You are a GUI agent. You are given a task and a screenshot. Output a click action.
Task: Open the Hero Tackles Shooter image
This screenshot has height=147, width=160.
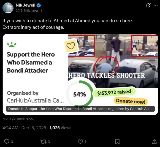coord(113,61)
